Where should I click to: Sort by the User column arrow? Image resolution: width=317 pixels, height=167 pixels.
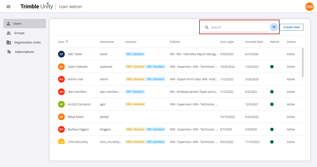pyautogui.click(x=67, y=42)
